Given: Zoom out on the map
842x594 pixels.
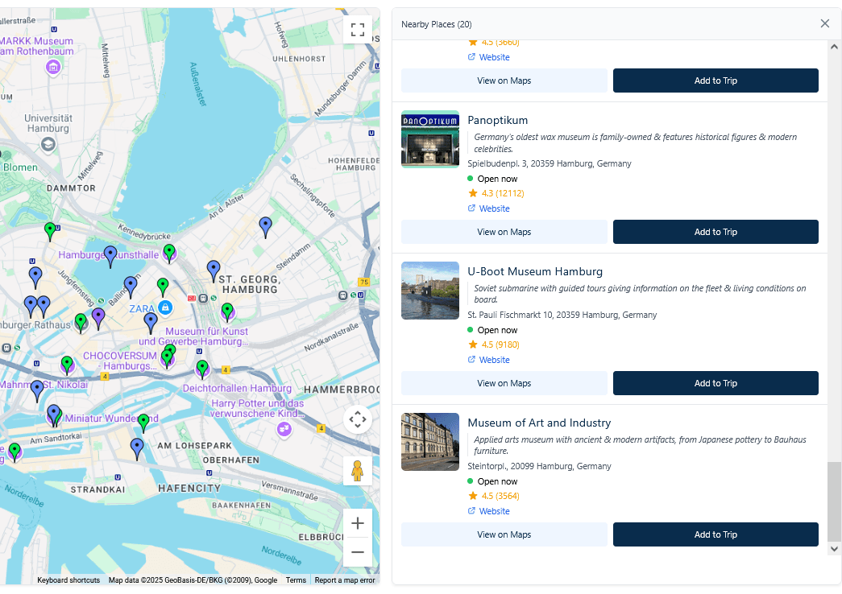Looking at the screenshot, I should tap(357, 552).
